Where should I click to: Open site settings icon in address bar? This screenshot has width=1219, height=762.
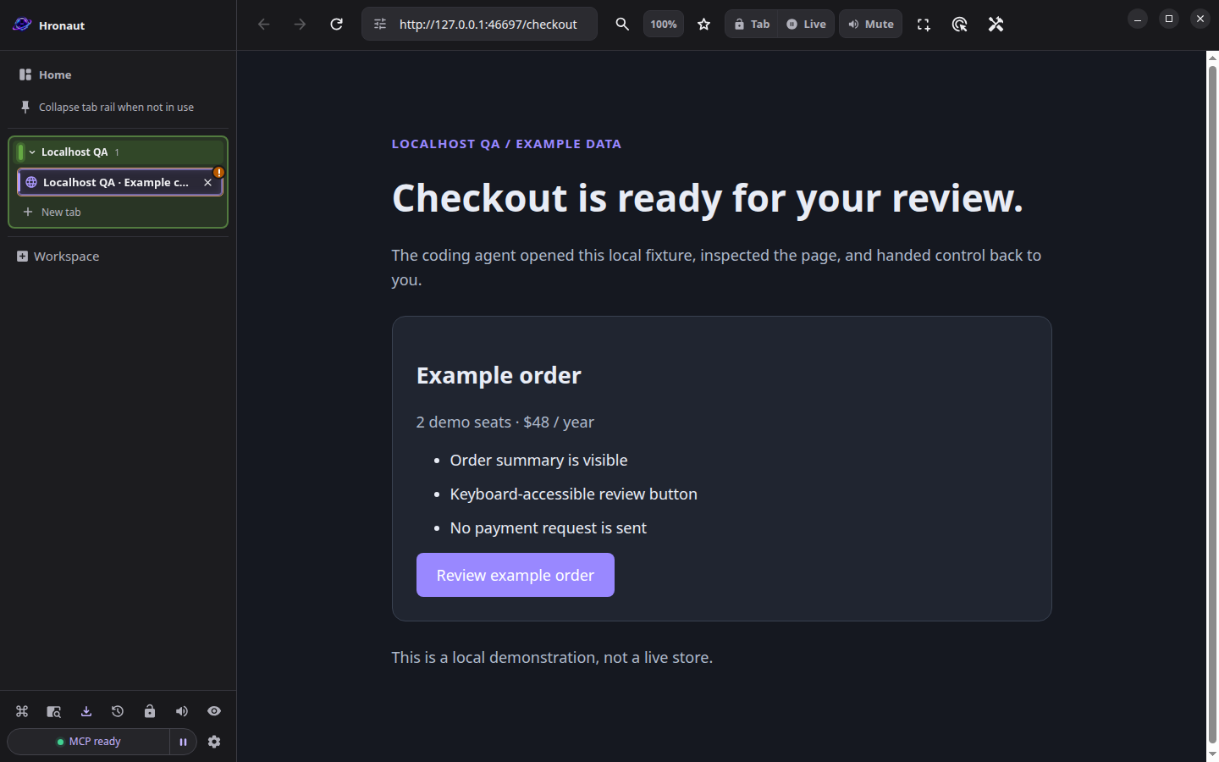tap(380, 24)
